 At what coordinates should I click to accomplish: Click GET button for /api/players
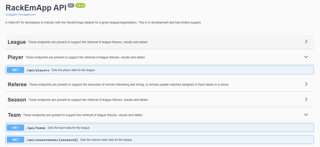[15, 70]
